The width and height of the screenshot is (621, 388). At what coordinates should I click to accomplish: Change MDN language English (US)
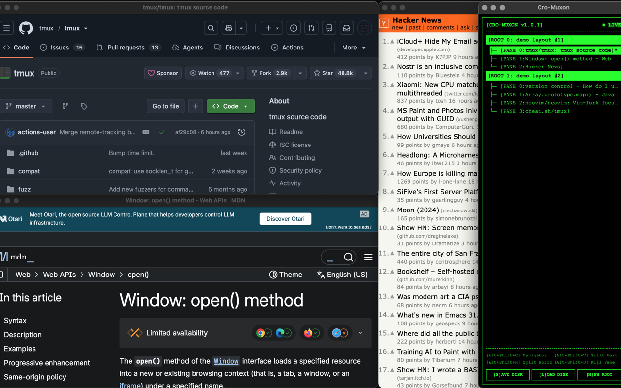click(342, 275)
